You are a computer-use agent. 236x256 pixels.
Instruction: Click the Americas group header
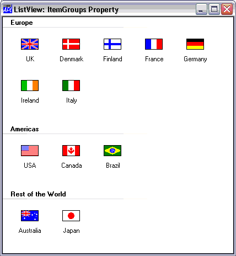click(25, 129)
